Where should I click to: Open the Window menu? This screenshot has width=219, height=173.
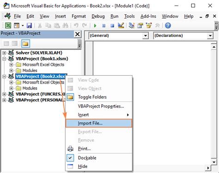[x=170, y=16]
